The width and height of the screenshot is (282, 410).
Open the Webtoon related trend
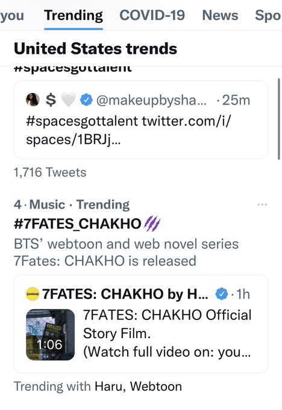pyautogui.click(x=156, y=386)
